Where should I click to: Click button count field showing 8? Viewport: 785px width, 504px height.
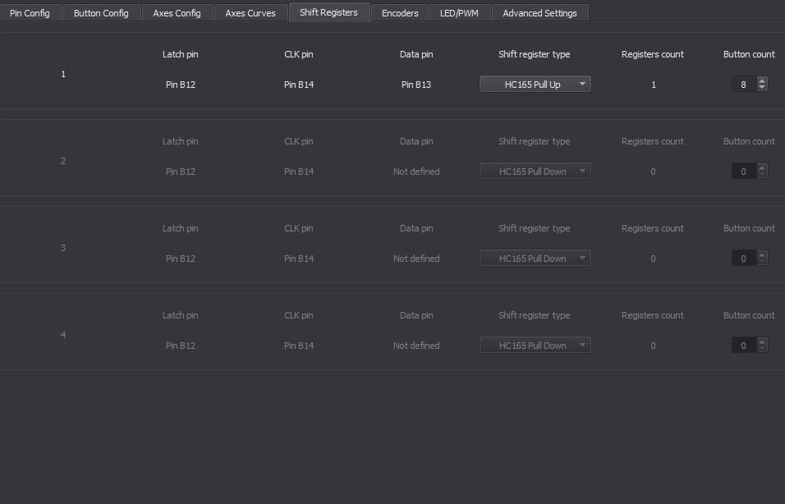point(744,84)
